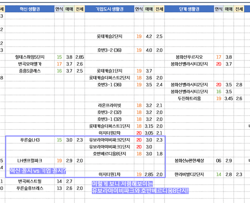250x203 pixels.
Task: Select the 힐데스하임5단지 cell
Action: tap(30, 57)
